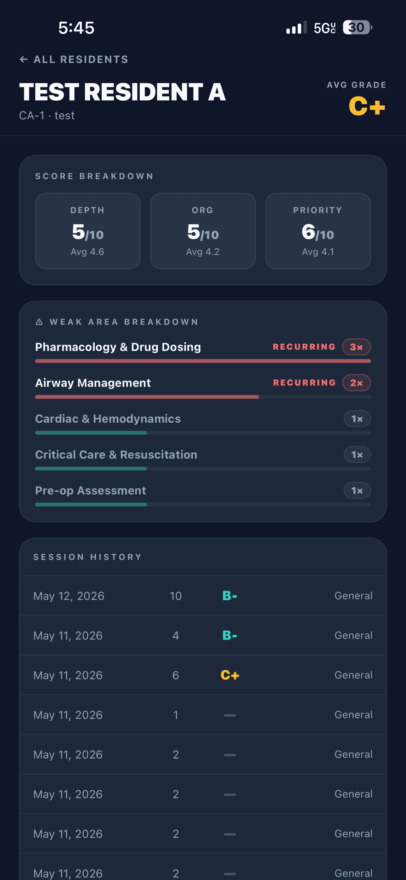Open the May 12, 2026 session
The height and width of the screenshot is (880, 406).
click(203, 596)
